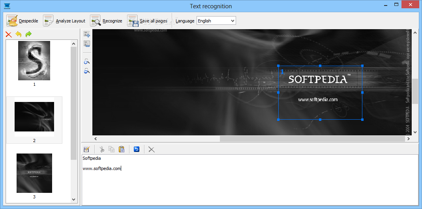
Task: Start text recognition with Recognize
Action: (x=106, y=21)
